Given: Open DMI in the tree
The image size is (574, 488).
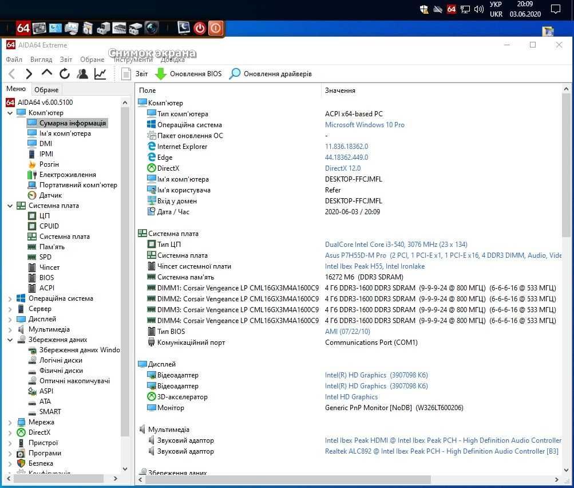Looking at the screenshot, I should coord(46,144).
